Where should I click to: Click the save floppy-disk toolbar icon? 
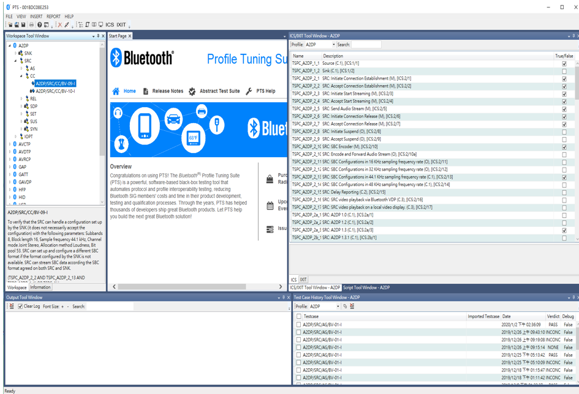[23, 24]
